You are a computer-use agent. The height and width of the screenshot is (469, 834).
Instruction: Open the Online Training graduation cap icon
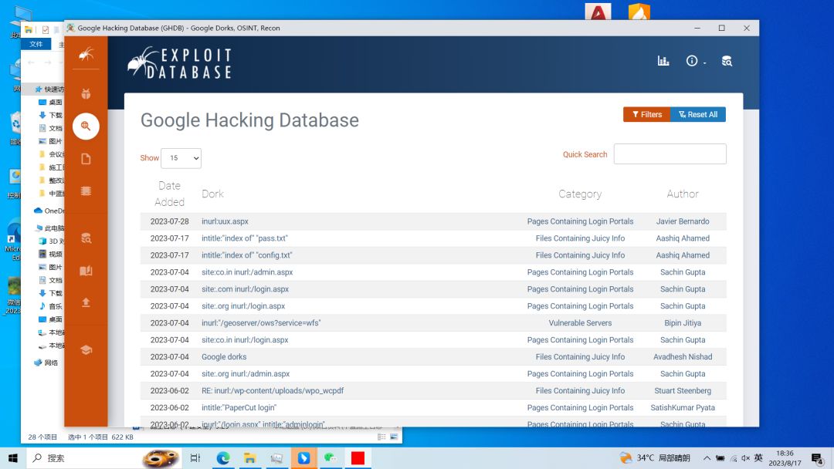(86, 350)
